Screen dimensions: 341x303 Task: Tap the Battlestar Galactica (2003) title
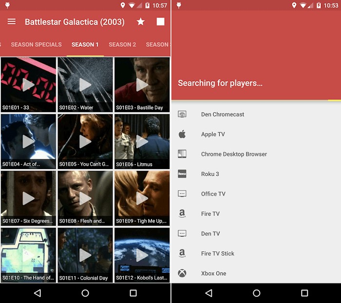[75, 22]
